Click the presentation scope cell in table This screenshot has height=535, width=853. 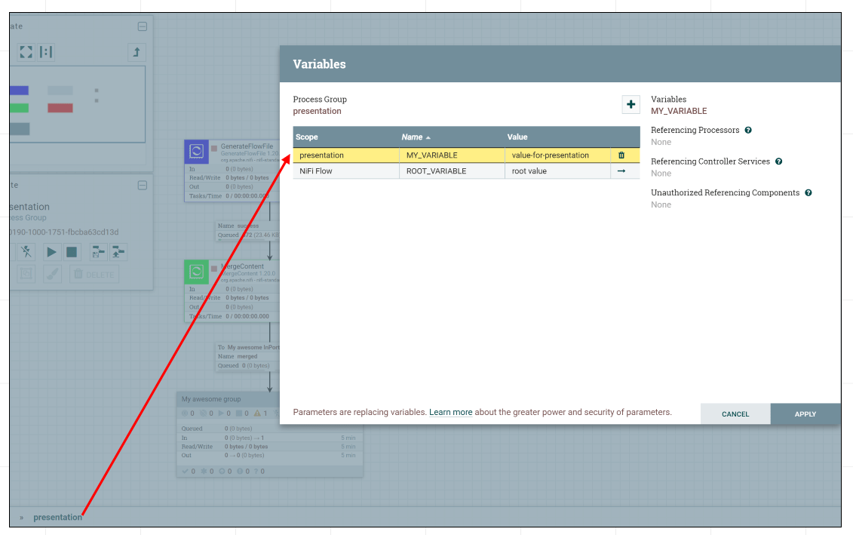346,155
